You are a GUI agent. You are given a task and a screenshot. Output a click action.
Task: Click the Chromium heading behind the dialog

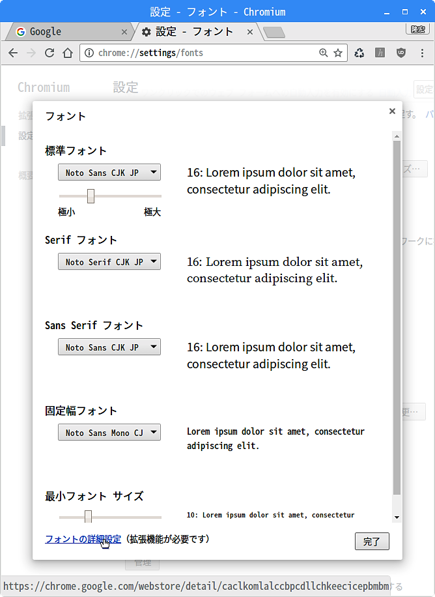(44, 87)
